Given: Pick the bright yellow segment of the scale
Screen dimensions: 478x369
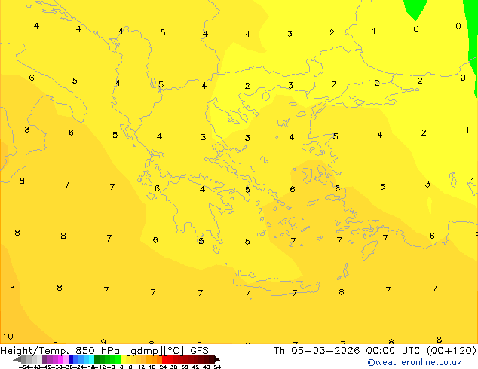Looking at the screenshot, I should [x=123, y=359].
